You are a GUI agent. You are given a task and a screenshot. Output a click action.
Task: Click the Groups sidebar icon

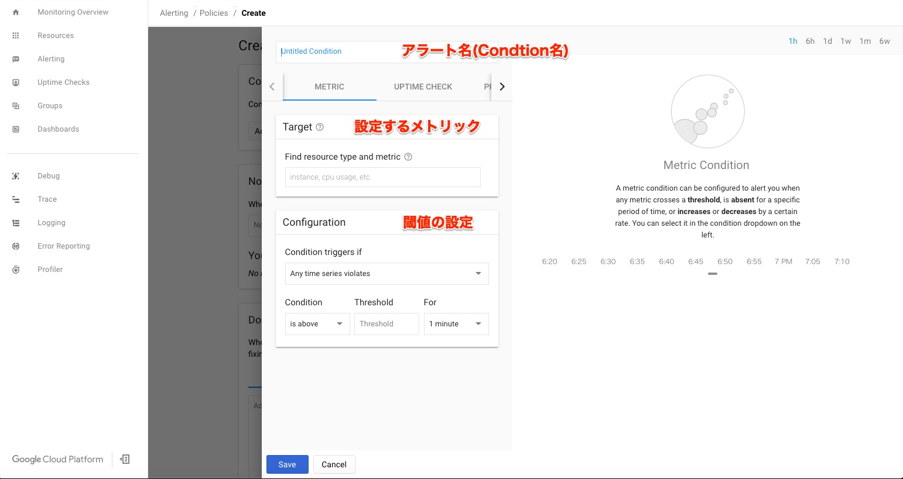16,105
